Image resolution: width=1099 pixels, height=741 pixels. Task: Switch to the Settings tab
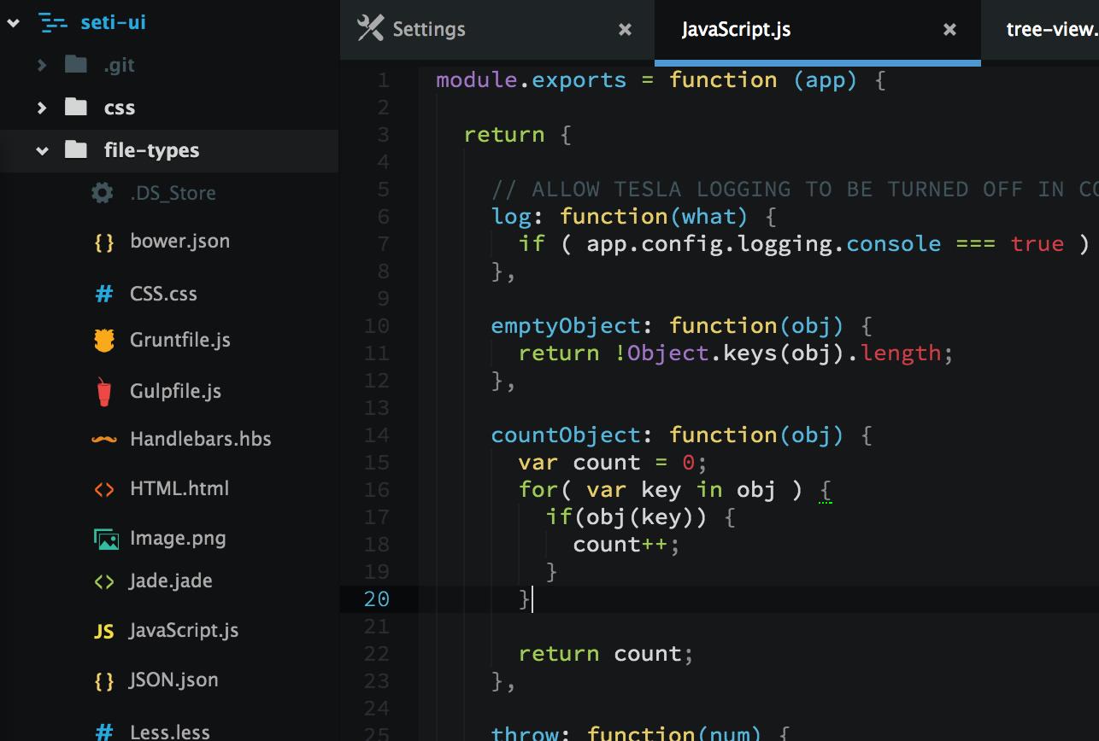[429, 28]
